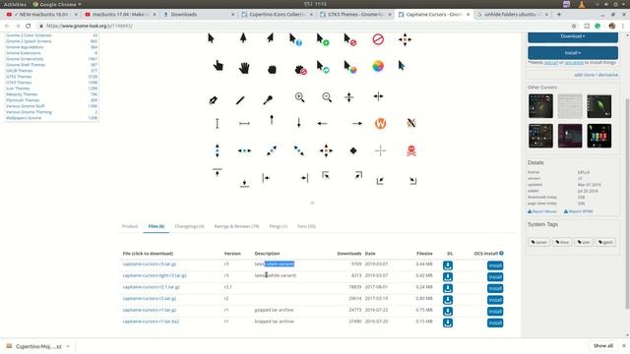630x354 pixels.
Task: Select the Files (6) tab
Action: coord(156,226)
